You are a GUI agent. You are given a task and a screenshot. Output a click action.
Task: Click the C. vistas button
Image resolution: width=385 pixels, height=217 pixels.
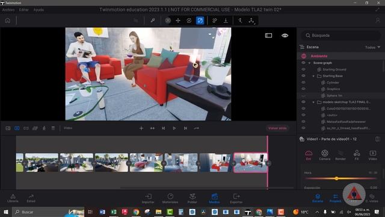click(x=372, y=198)
